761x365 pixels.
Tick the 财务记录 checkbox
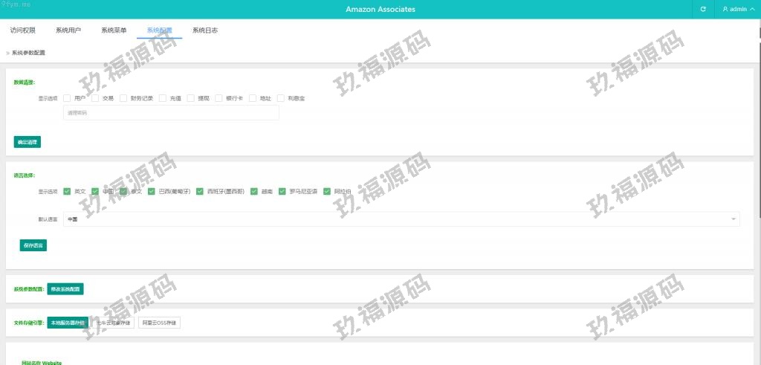point(123,98)
